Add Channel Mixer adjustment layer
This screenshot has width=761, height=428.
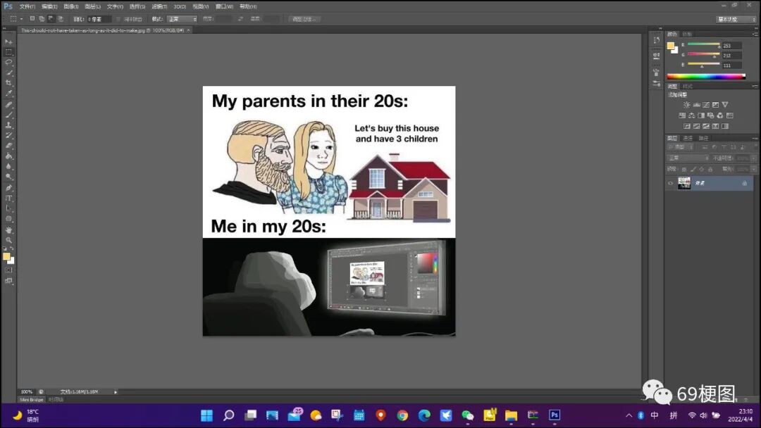click(720, 115)
